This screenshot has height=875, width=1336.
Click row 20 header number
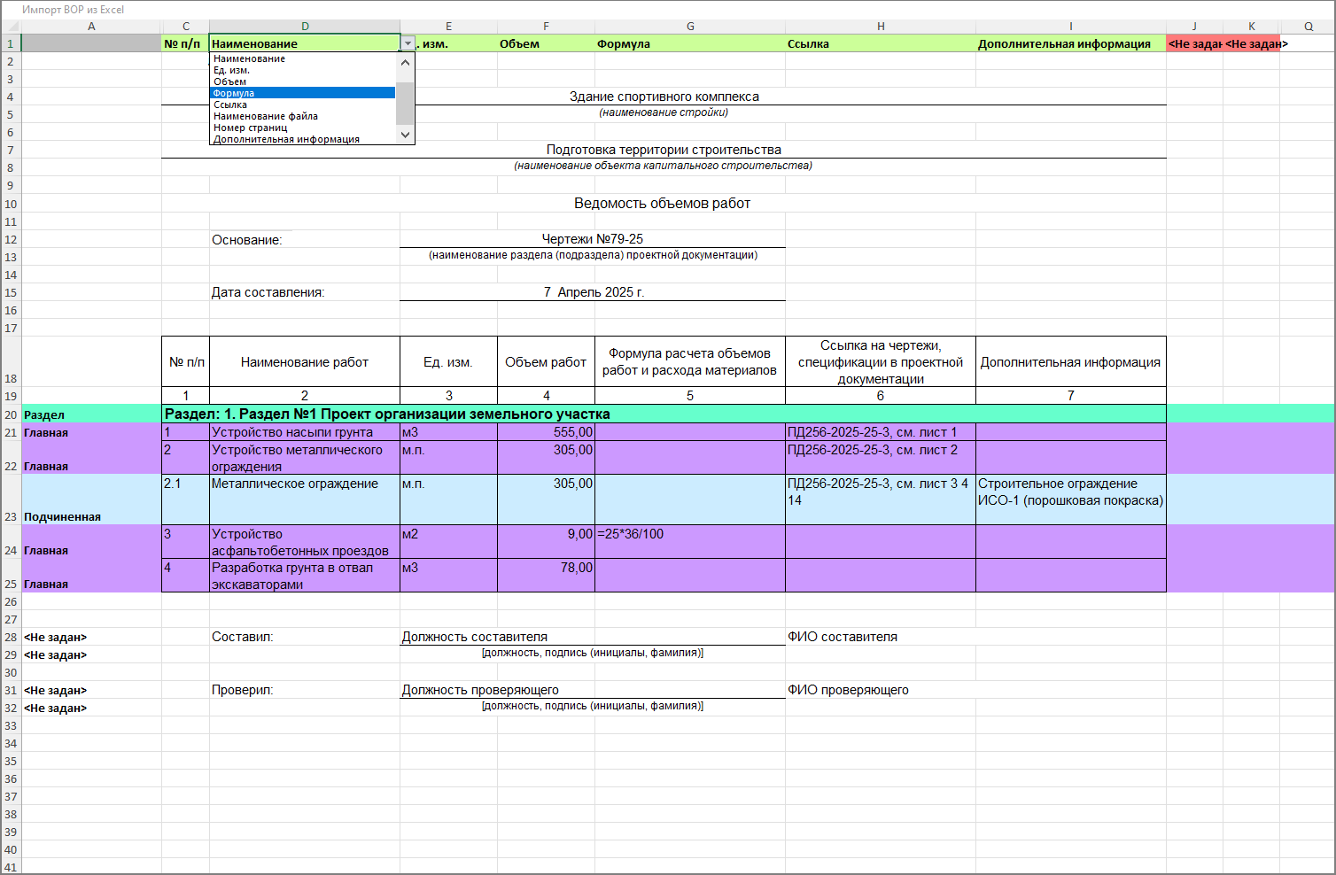point(11,414)
